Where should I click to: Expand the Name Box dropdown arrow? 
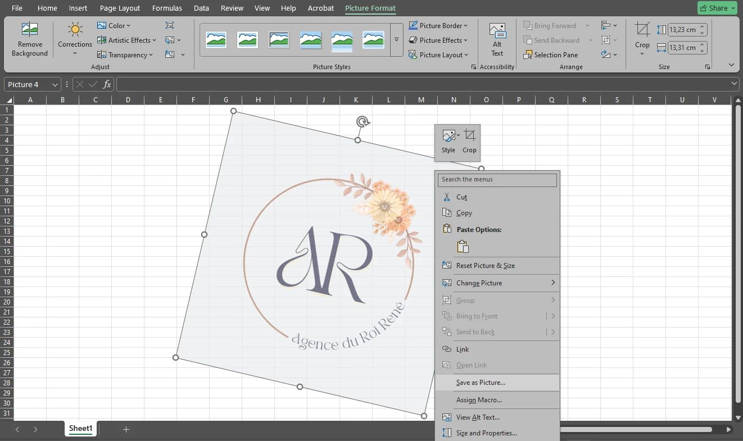click(x=55, y=84)
